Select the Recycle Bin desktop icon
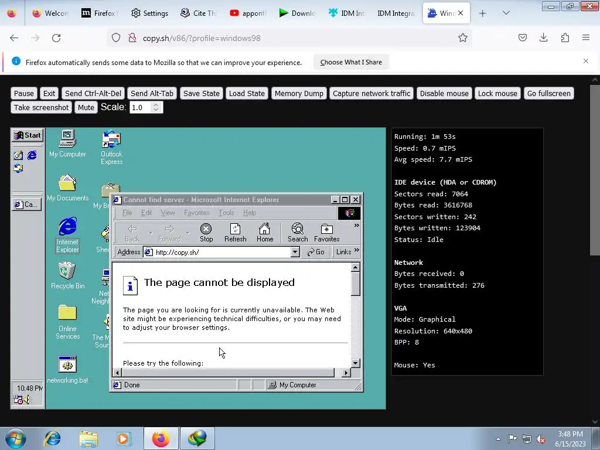 click(68, 275)
